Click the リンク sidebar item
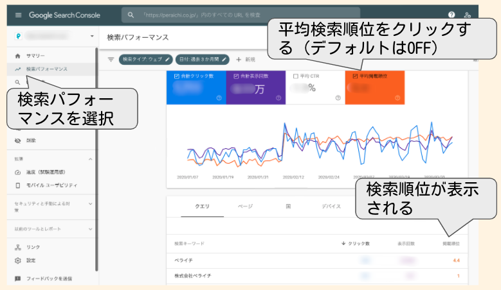The image size is (501, 290). (33, 247)
